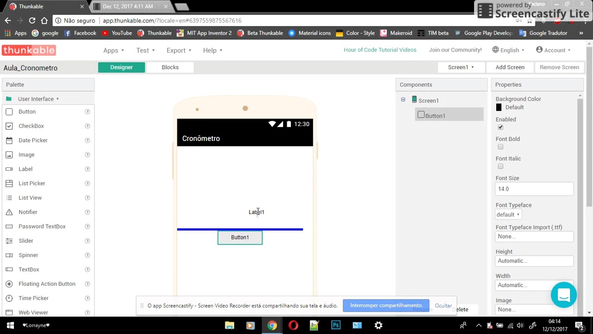Click Interromper compartilhamento button

click(386, 305)
